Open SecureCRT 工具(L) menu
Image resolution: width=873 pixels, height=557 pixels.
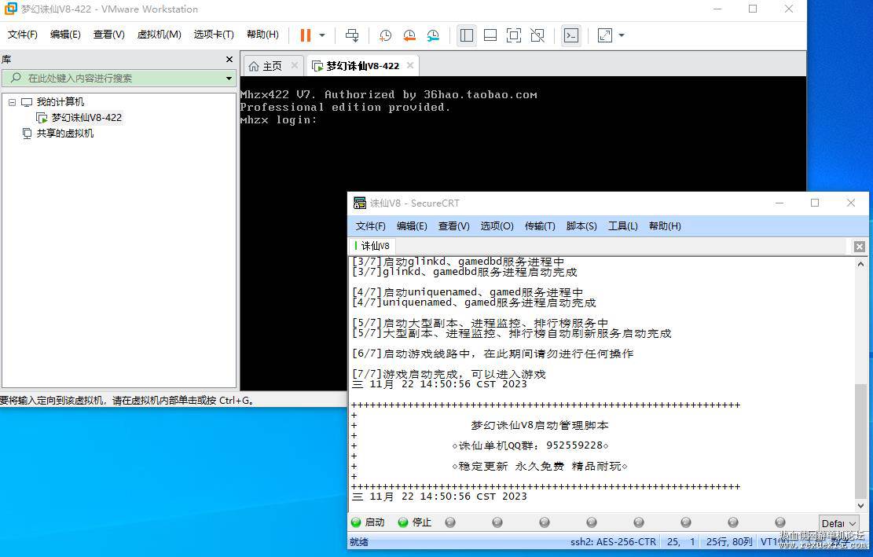pos(623,226)
